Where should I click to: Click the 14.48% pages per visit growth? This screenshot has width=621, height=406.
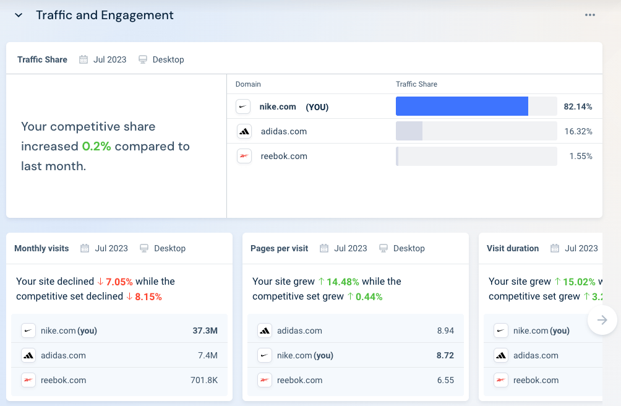coord(343,282)
